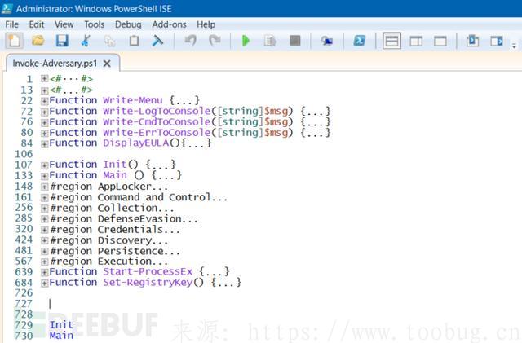Open a script with the folder icon

point(38,41)
